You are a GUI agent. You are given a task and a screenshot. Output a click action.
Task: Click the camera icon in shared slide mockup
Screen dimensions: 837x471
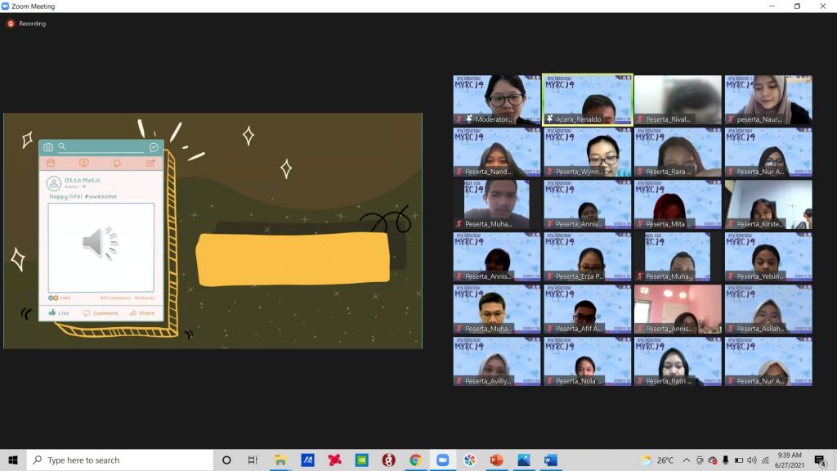[x=48, y=147]
